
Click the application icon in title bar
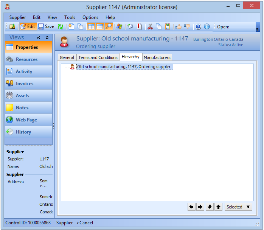(x=7, y=7)
